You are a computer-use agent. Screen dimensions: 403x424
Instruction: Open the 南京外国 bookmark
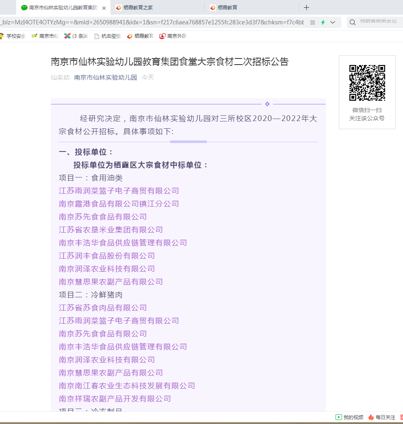(173, 36)
